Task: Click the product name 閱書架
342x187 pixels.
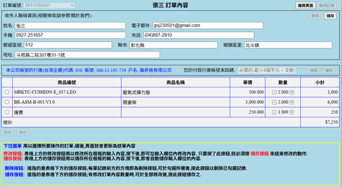Action: [x=129, y=103]
